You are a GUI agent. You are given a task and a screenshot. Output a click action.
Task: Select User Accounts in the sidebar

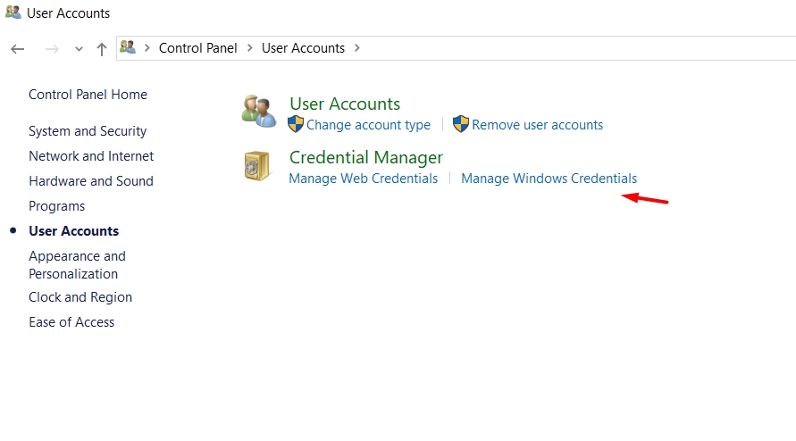(73, 231)
